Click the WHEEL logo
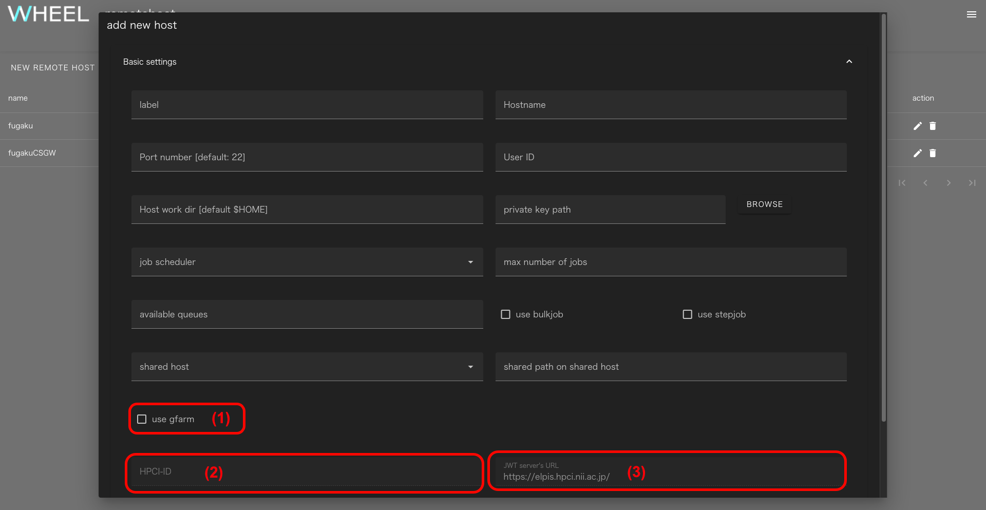Viewport: 986px width, 510px height. tap(48, 14)
